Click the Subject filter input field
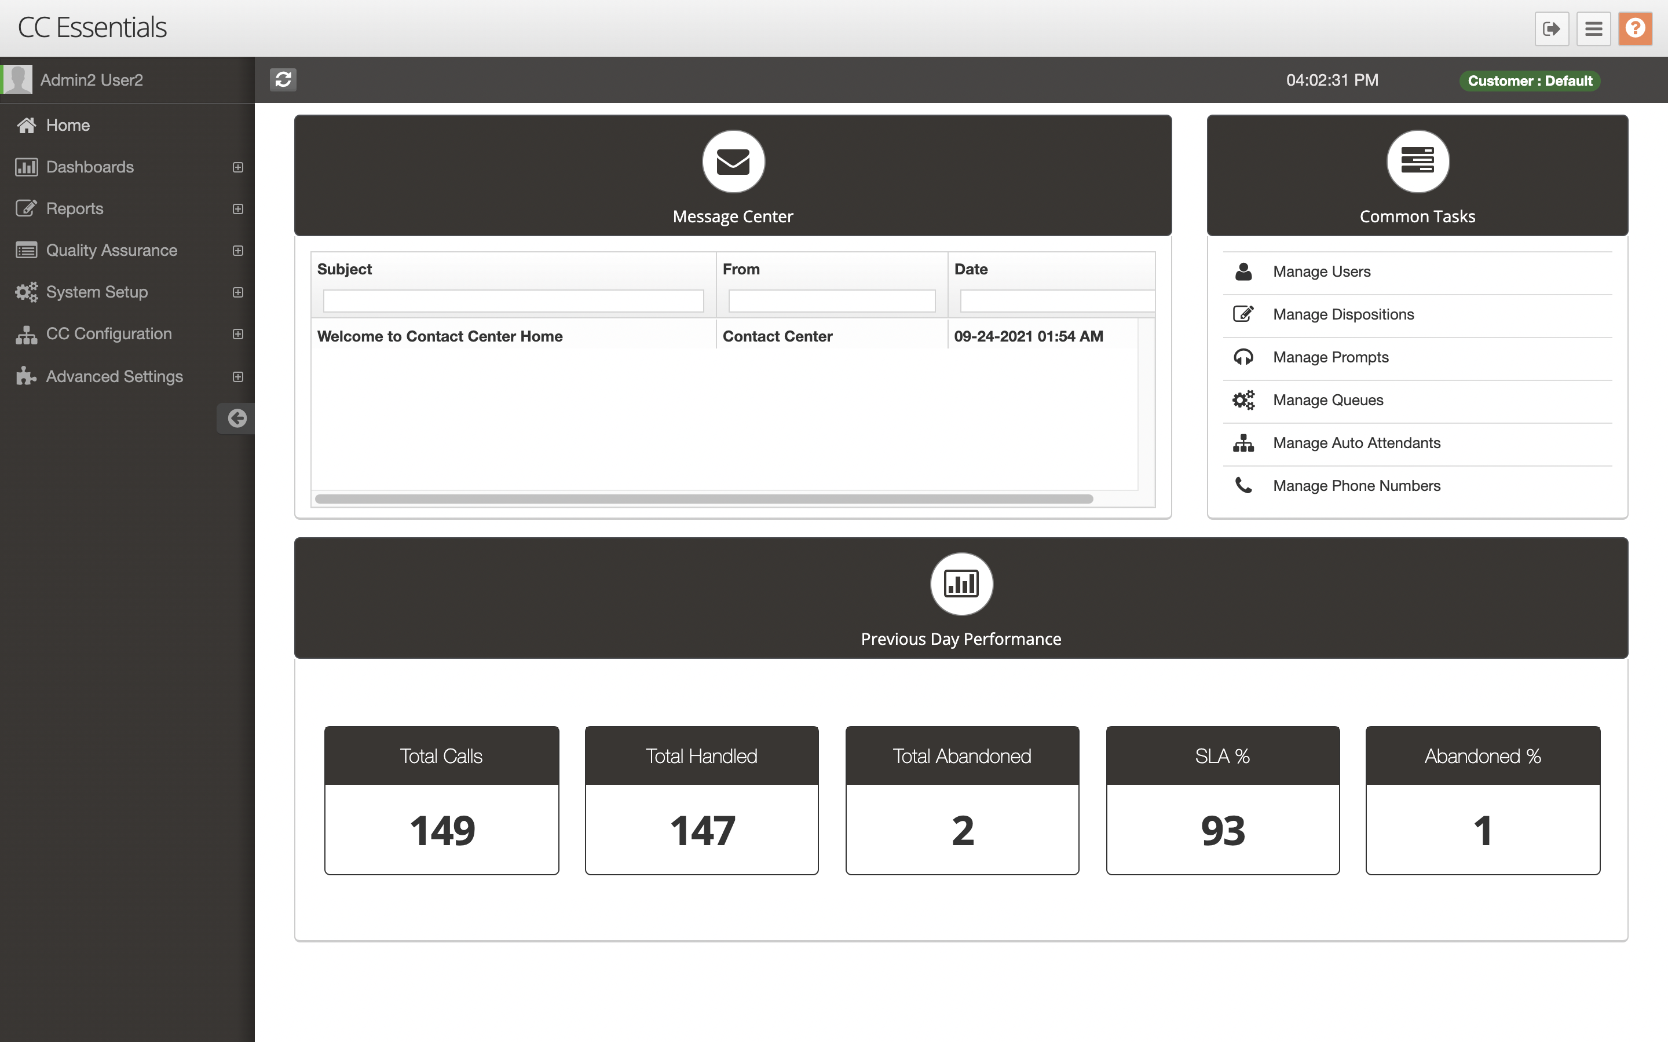Viewport: 1668px width, 1042px height. 513,300
